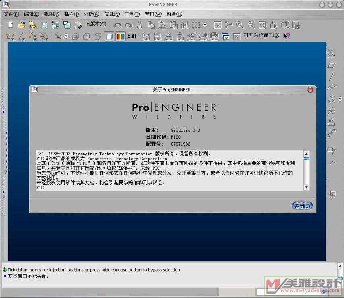Click the Refit view icon
The height and width of the screenshot is (298, 344).
pos(262,25)
